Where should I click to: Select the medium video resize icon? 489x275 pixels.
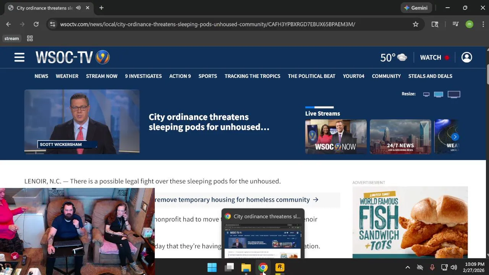(439, 94)
